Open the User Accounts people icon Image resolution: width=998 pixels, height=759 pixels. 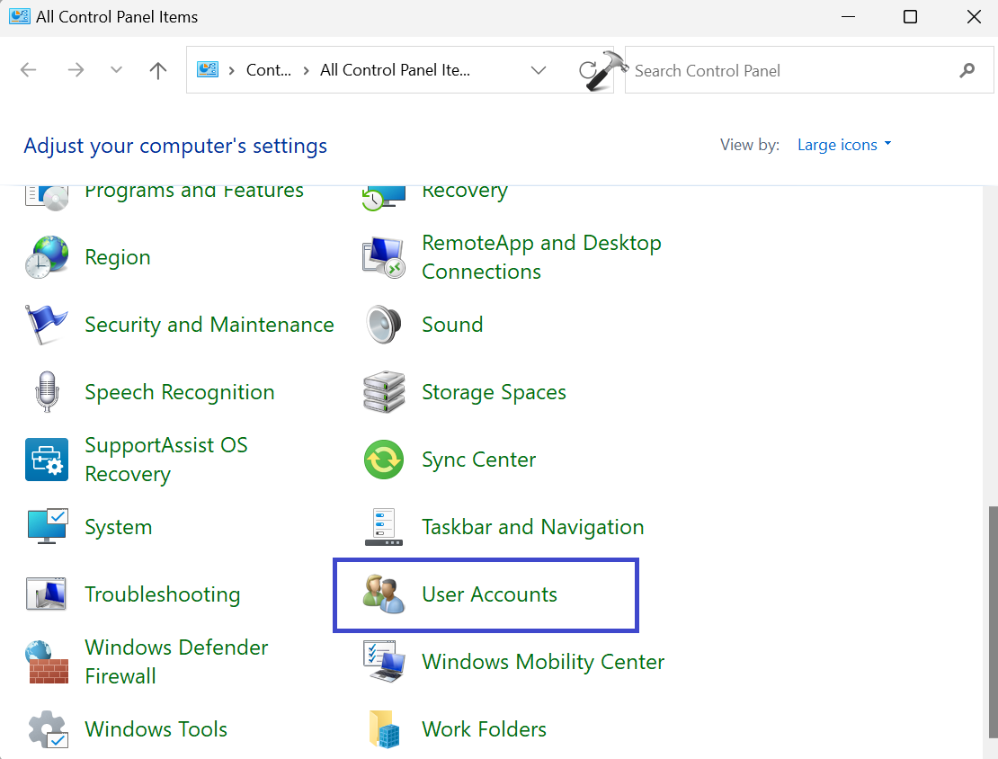(x=384, y=594)
